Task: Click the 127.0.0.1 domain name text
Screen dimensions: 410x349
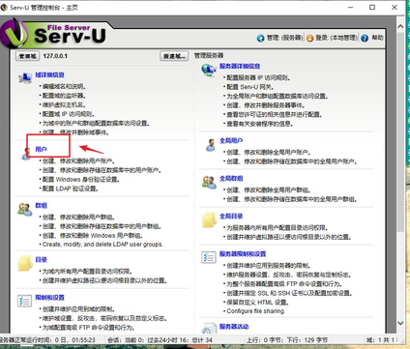Action: (55, 56)
